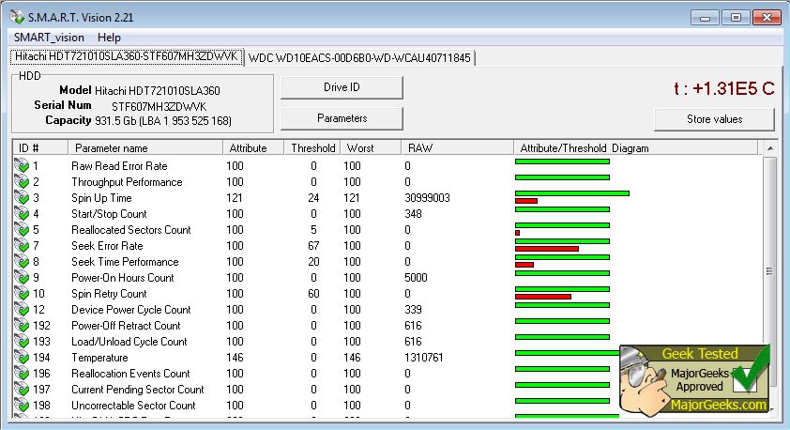This screenshot has height=430, width=790.
Task: Click the vertical scrollbar thumb
Action: [x=770, y=270]
